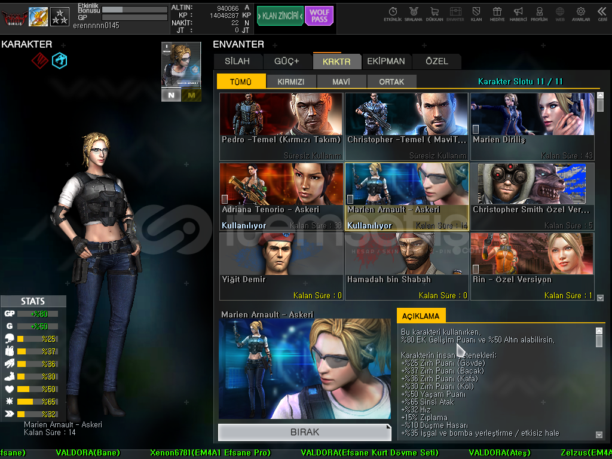Image resolution: width=612 pixels, height=459 pixels.
Task: Open the AÇIKLAMA description tab
Action: click(421, 316)
